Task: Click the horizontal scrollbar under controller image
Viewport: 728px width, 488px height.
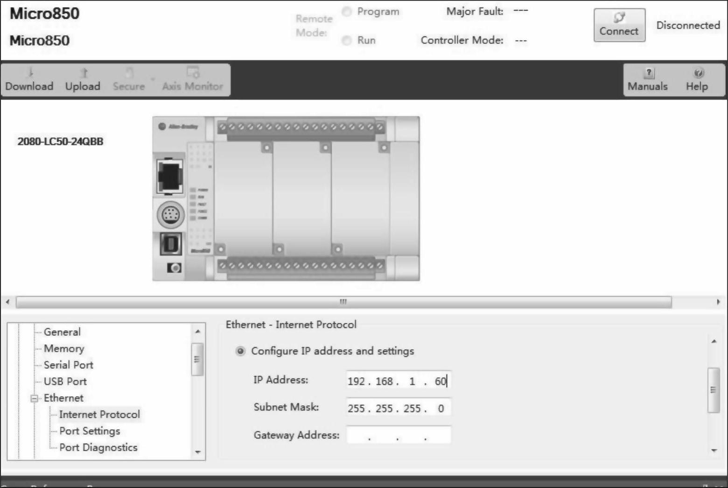Action: (343, 302)
